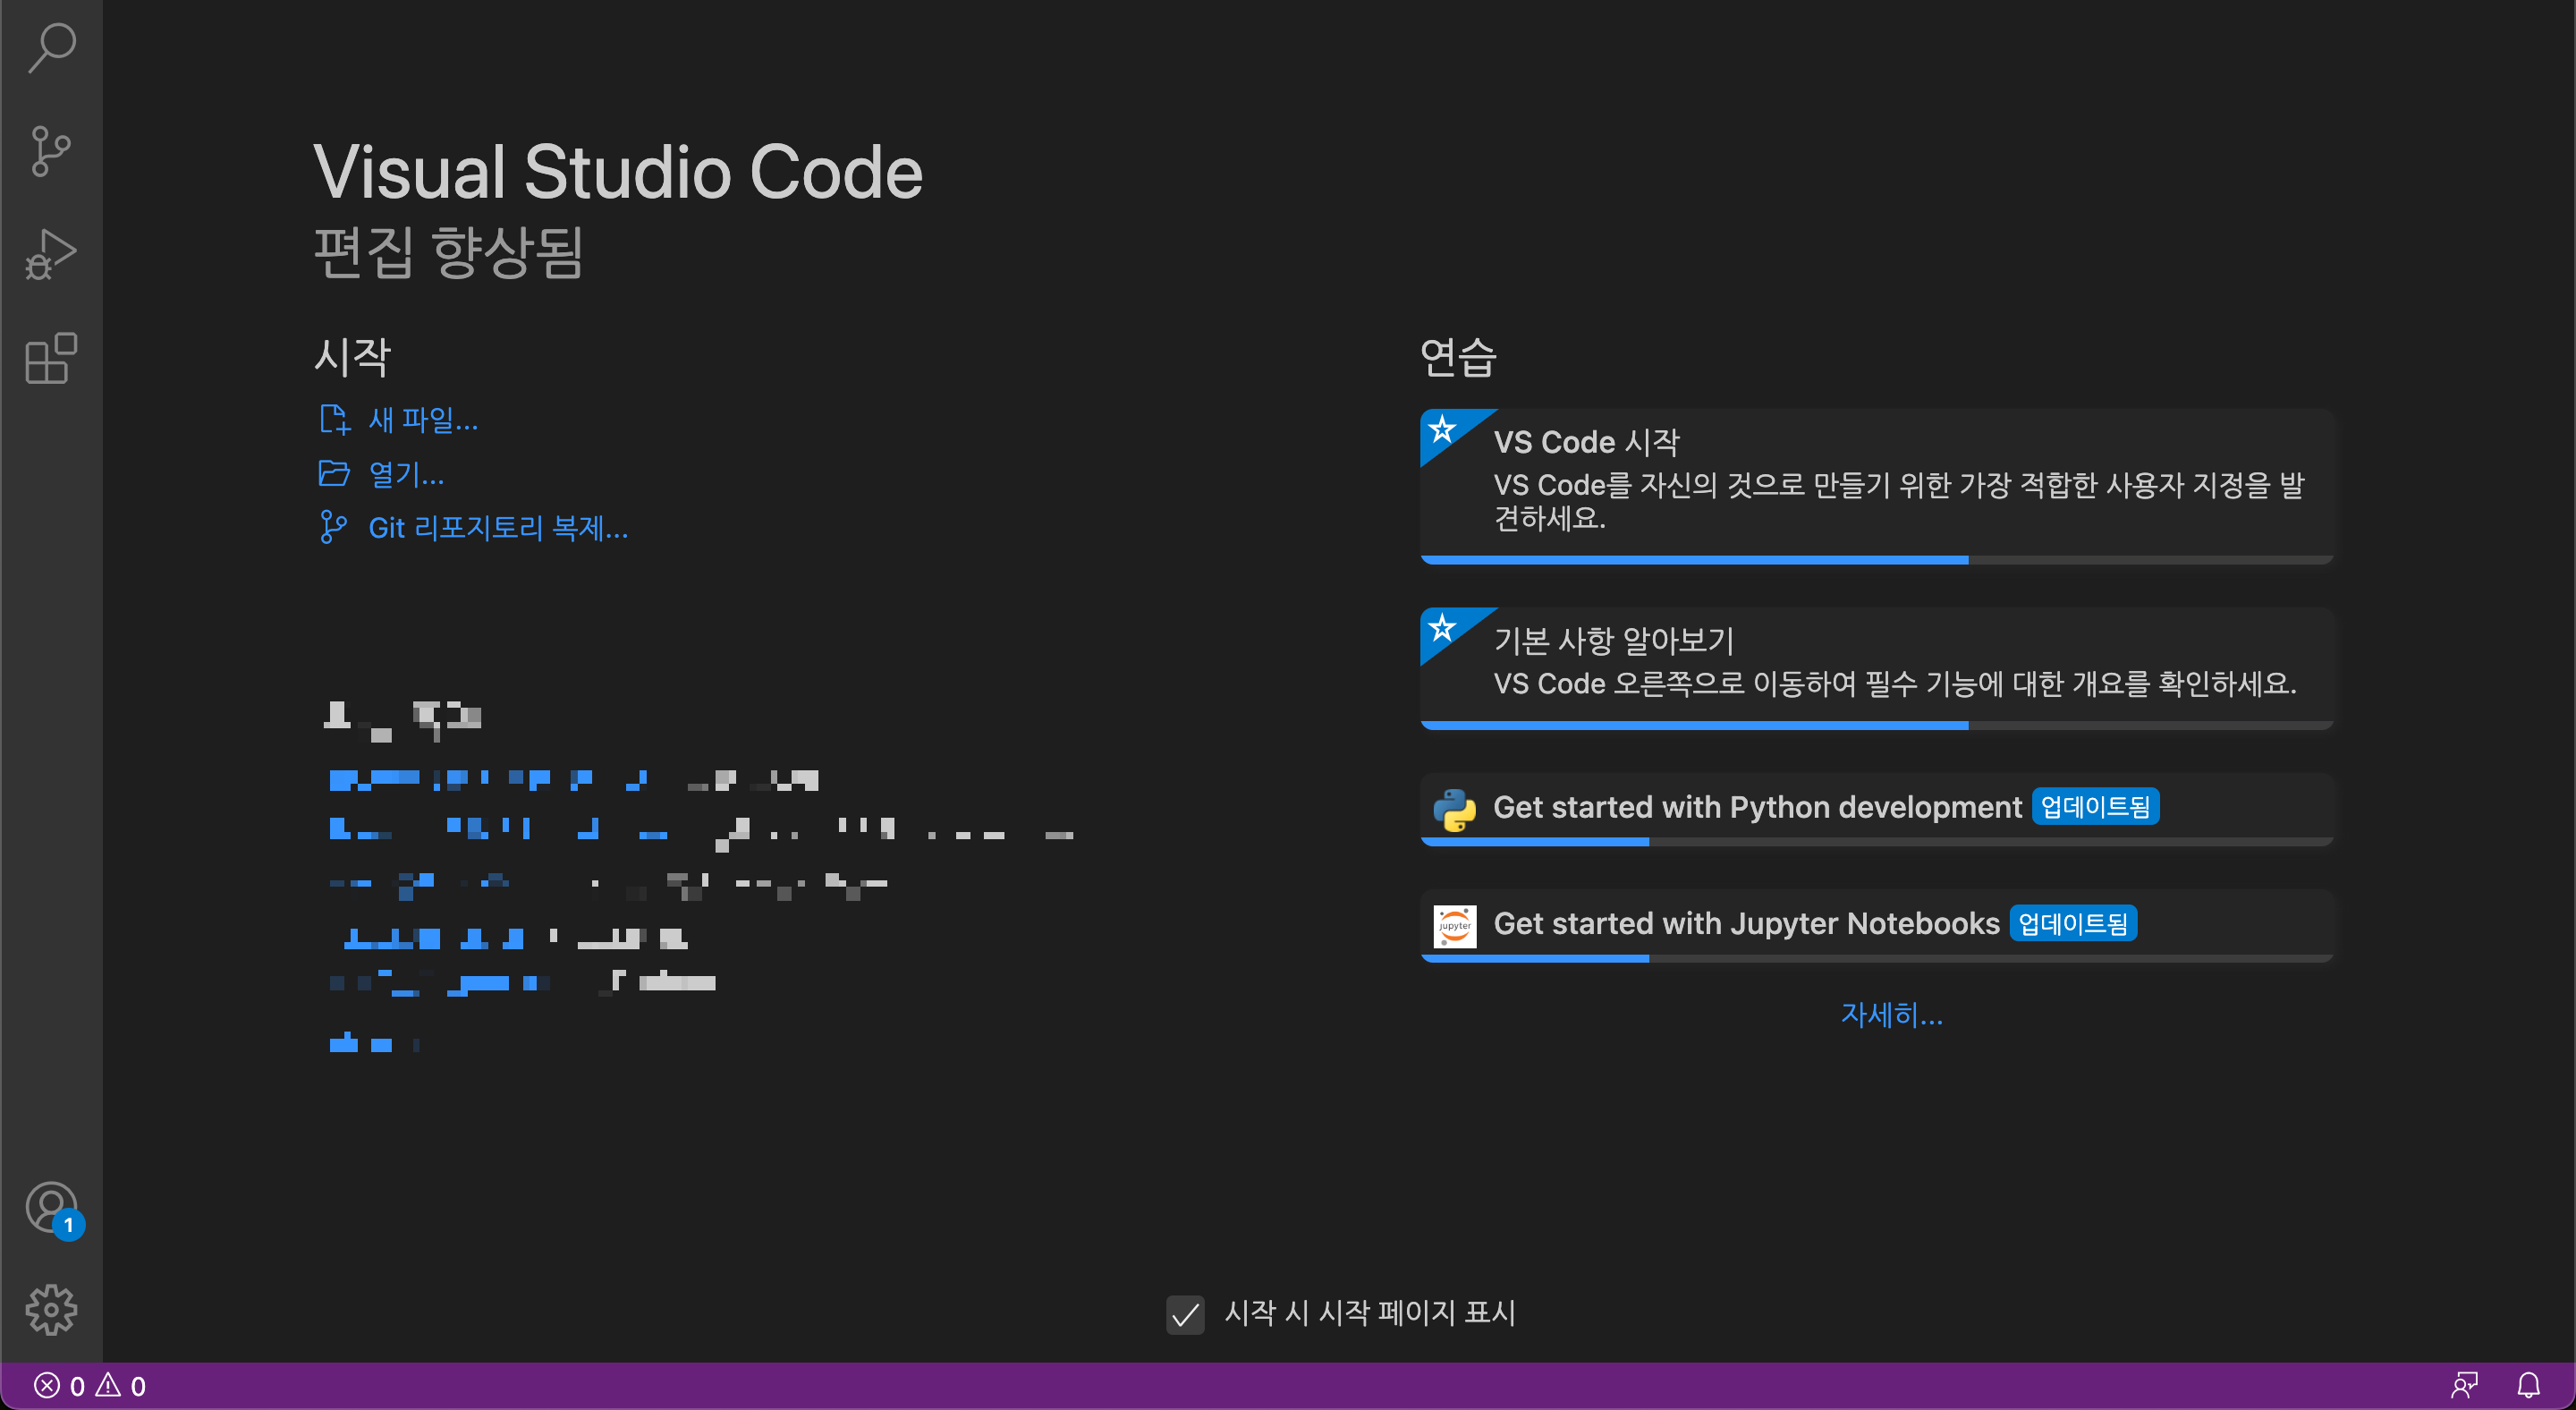Screen dimensions: 2576x1410
Task: Click 업데이트됨 badge on Jupyter card
Action: pos(2073,923)
